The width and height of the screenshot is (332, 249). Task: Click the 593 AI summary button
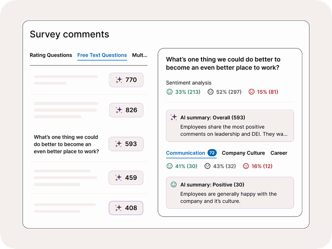(x=126, y=144)
